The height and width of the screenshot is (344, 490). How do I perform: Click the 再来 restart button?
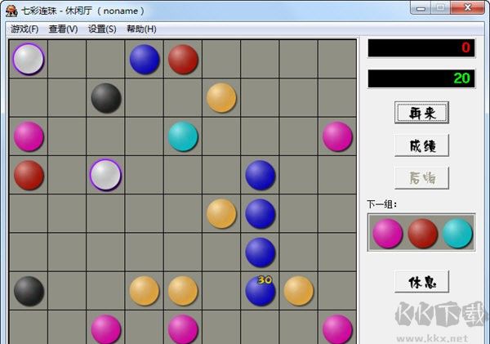click(x=422, y=113)
